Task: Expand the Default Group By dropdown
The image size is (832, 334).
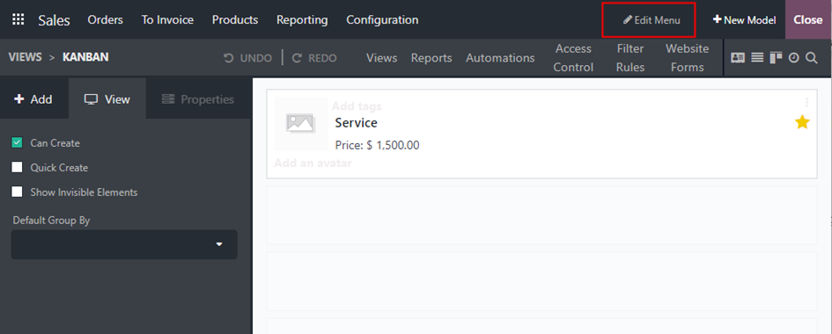Action: (124, 244)
